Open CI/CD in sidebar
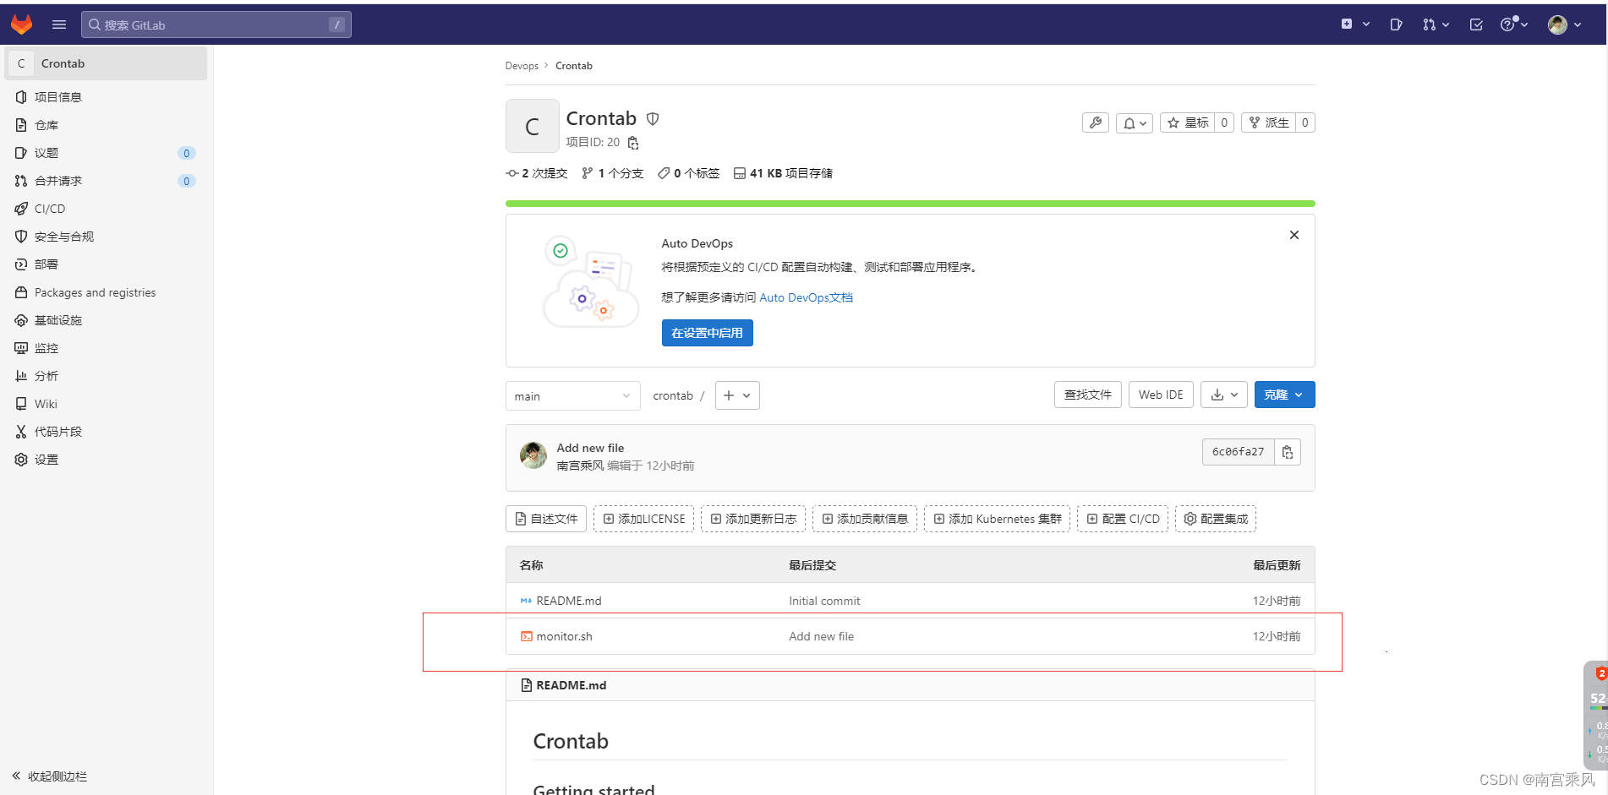1608x795 pixels. pos(106,209)
